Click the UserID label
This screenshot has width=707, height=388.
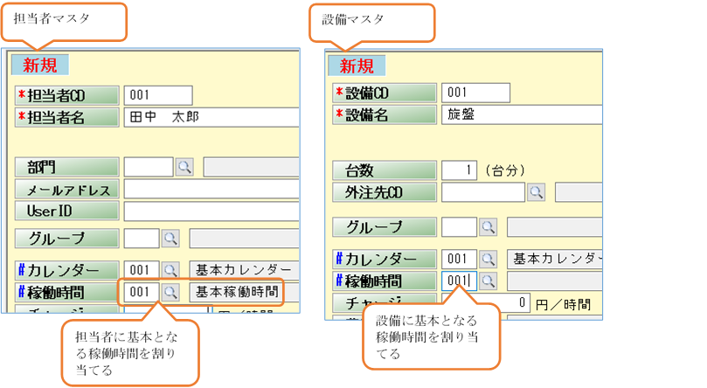[x=66, y=211]
